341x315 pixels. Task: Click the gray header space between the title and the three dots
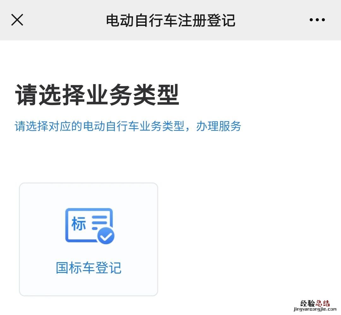[x=272, y=20]
